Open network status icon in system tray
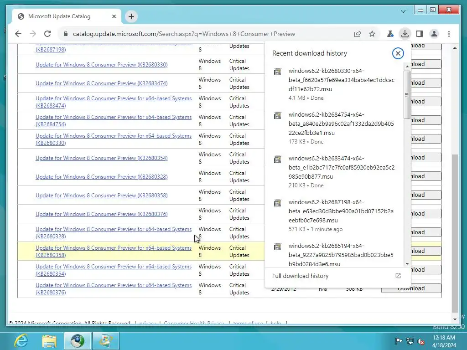The image size is (467, 350). (x=410, y=341)
